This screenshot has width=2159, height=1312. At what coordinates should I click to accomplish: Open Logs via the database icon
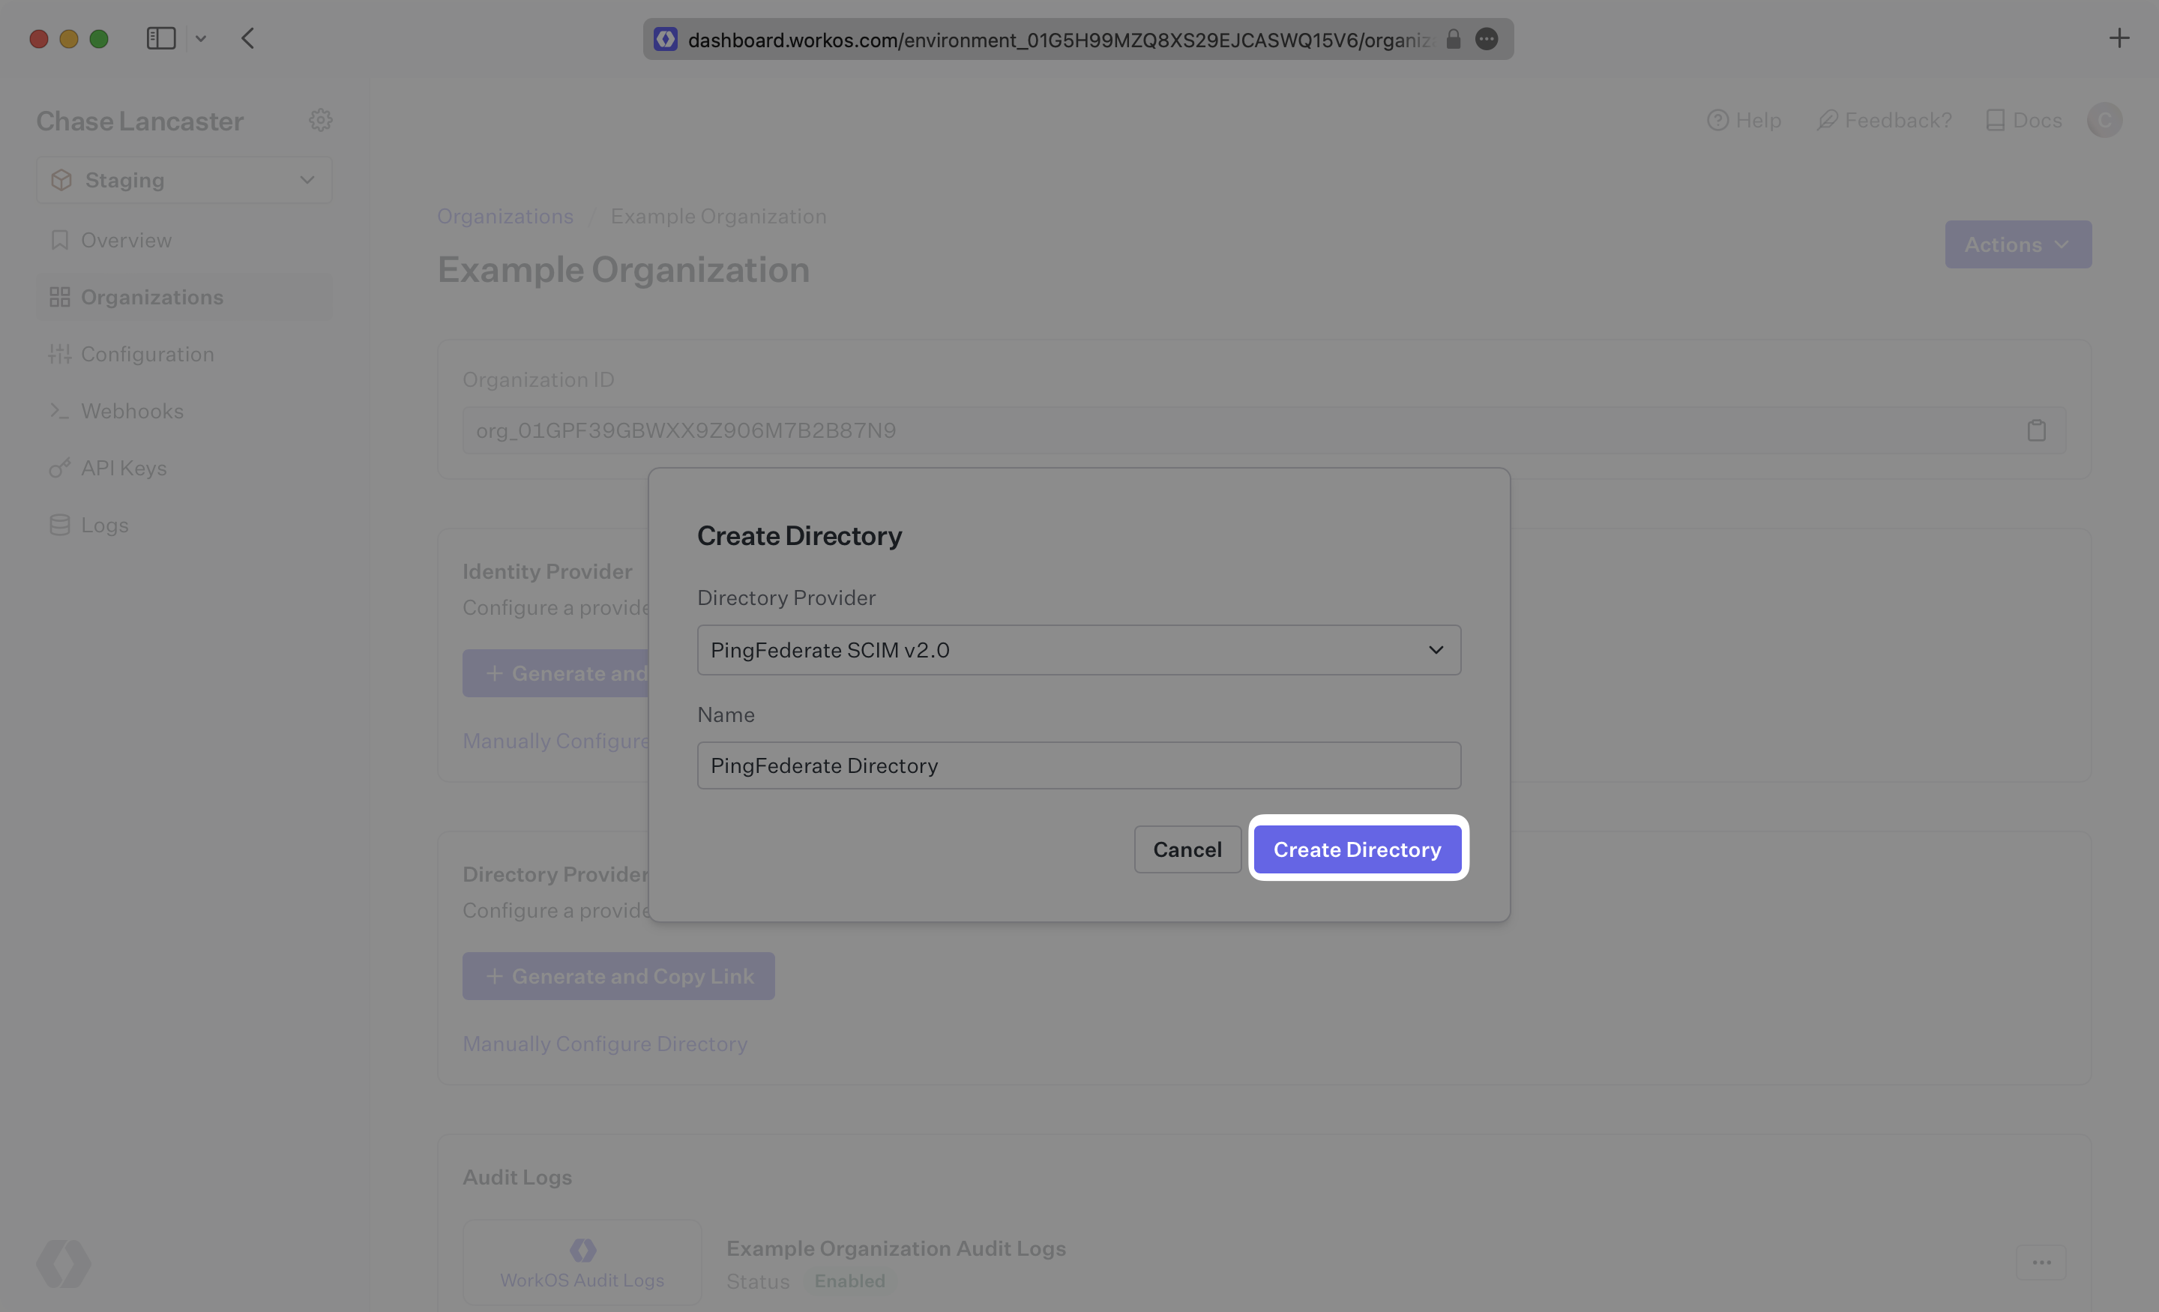[x=59, y=524]
